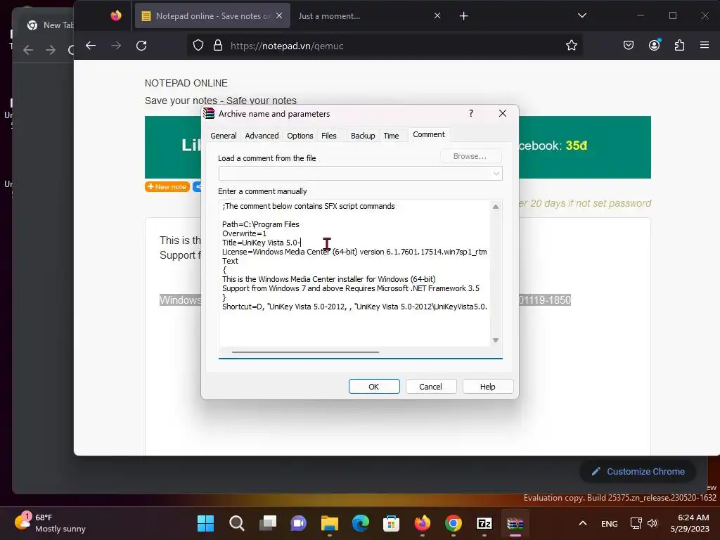
Task: Open the General tab in archive dialog
Action: coord(223,136)
